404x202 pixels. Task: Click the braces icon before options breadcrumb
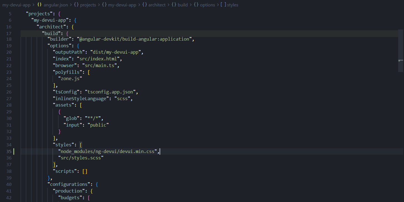point(196,5)
